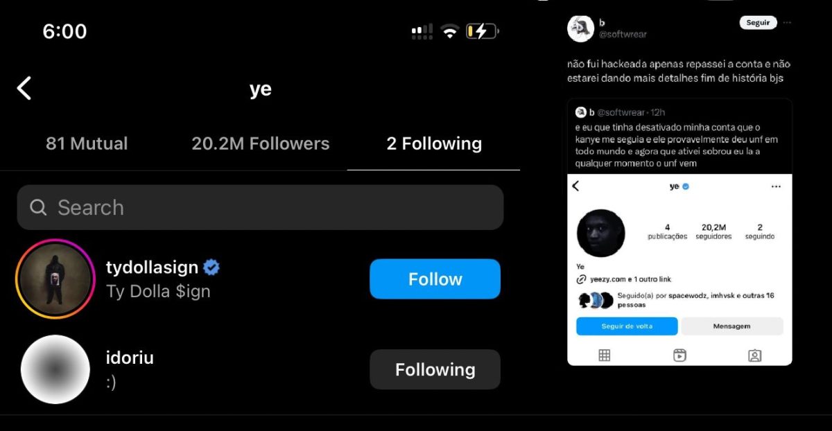Select the posts grid icon on ye's profile

[x=603, y=354]
